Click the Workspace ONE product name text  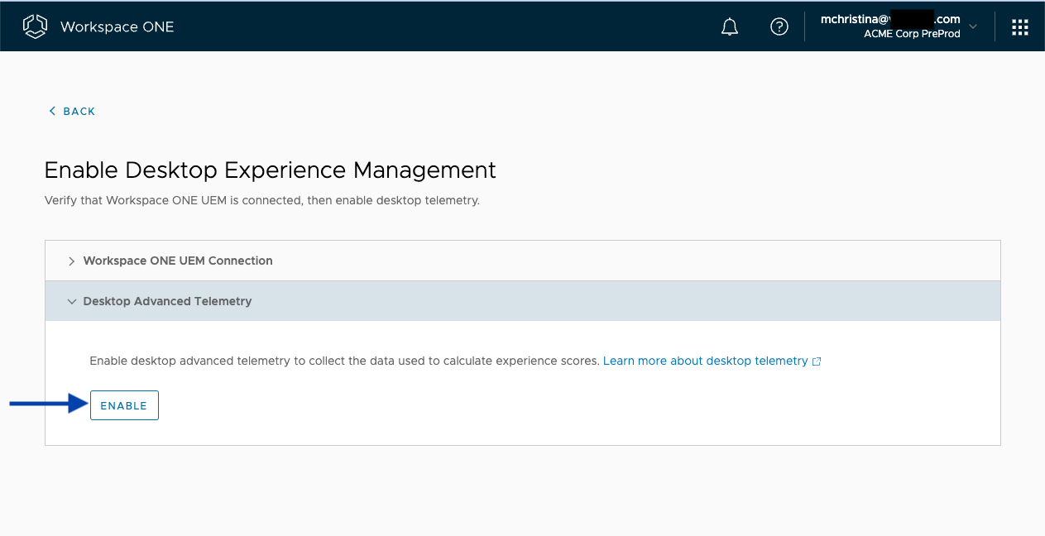tap(117, 26)
